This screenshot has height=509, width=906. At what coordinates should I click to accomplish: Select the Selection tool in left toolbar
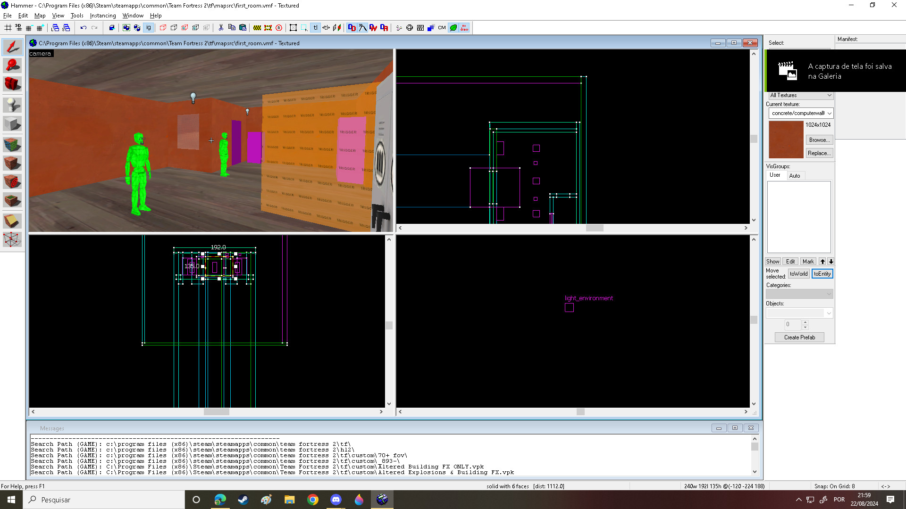pyautogui.click(x=12, y=47)
